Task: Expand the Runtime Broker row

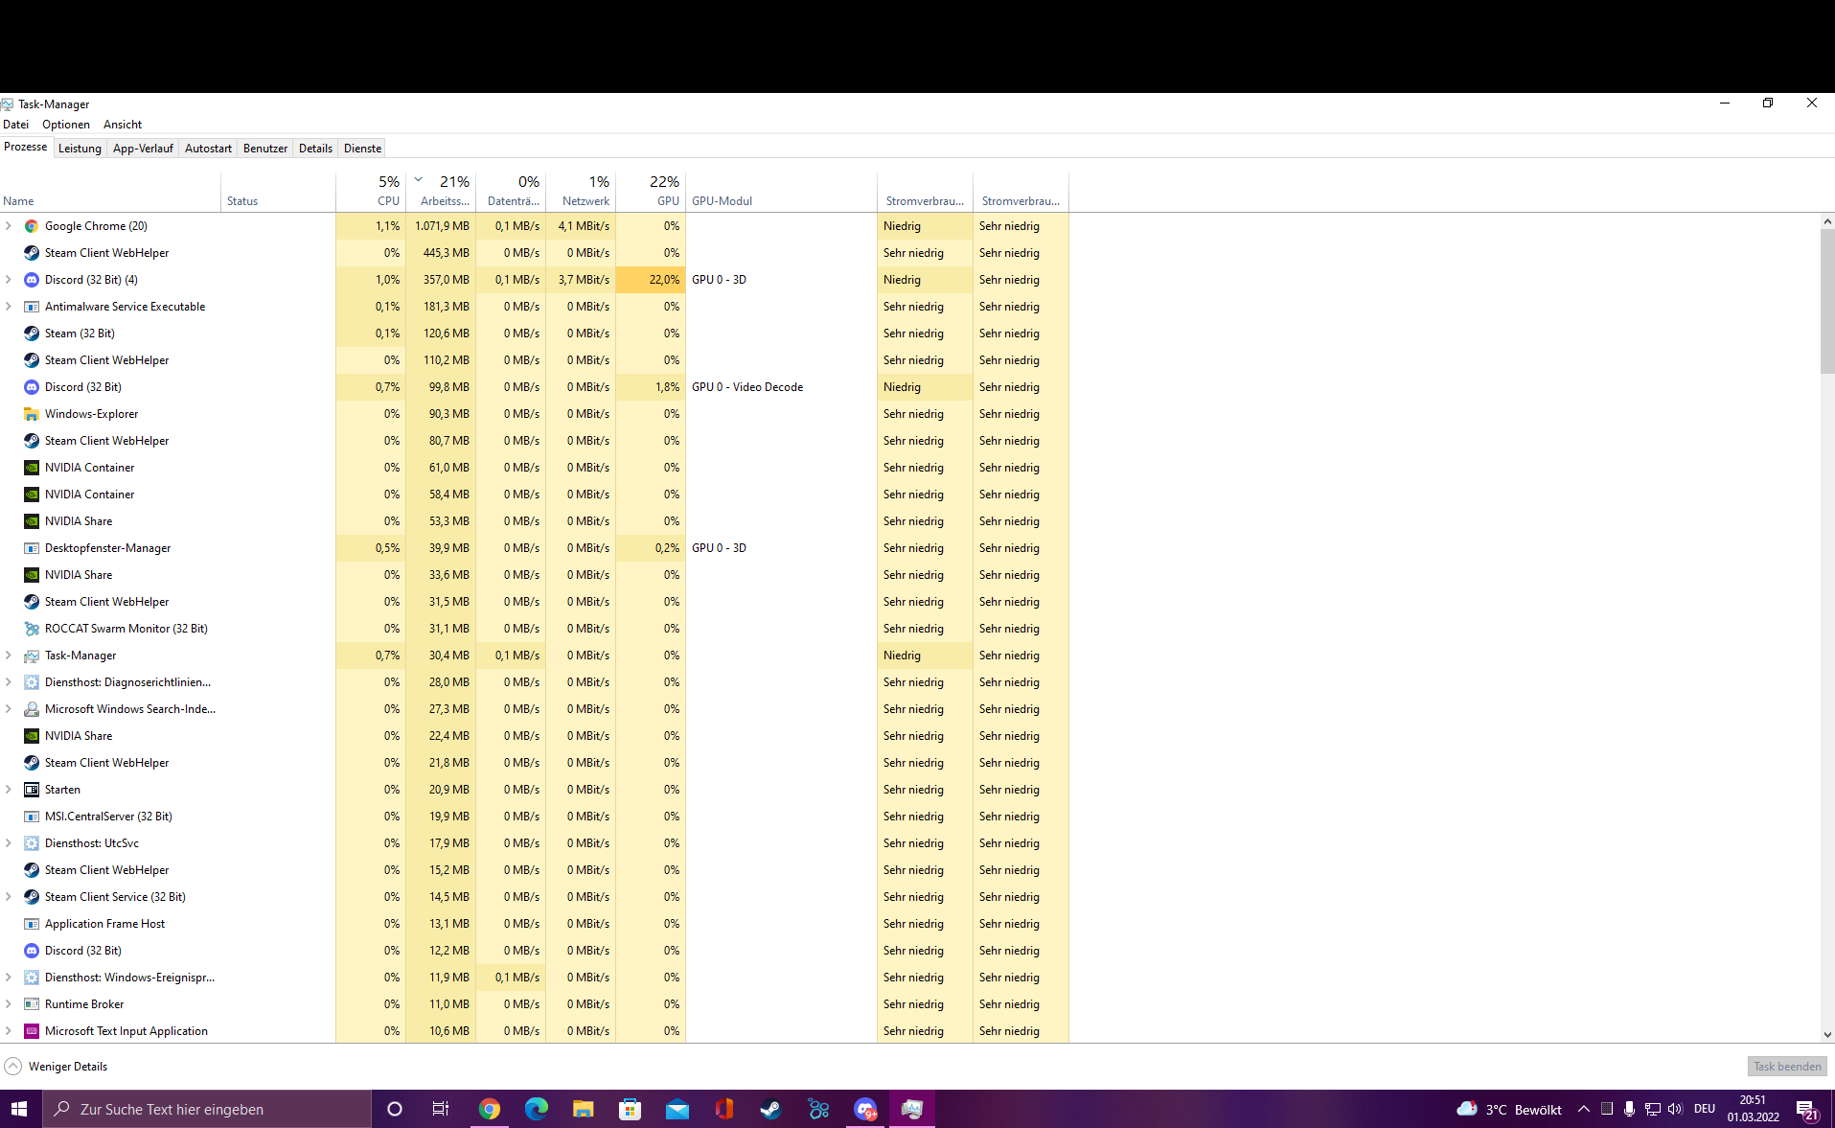Action: coord(9,1004)
